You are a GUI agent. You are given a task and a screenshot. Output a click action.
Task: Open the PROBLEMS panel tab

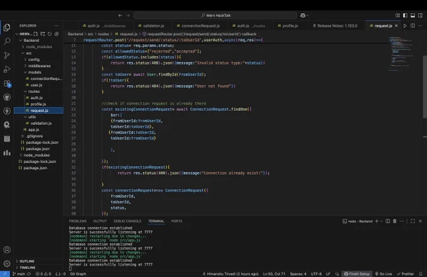[x=78, y=221]
